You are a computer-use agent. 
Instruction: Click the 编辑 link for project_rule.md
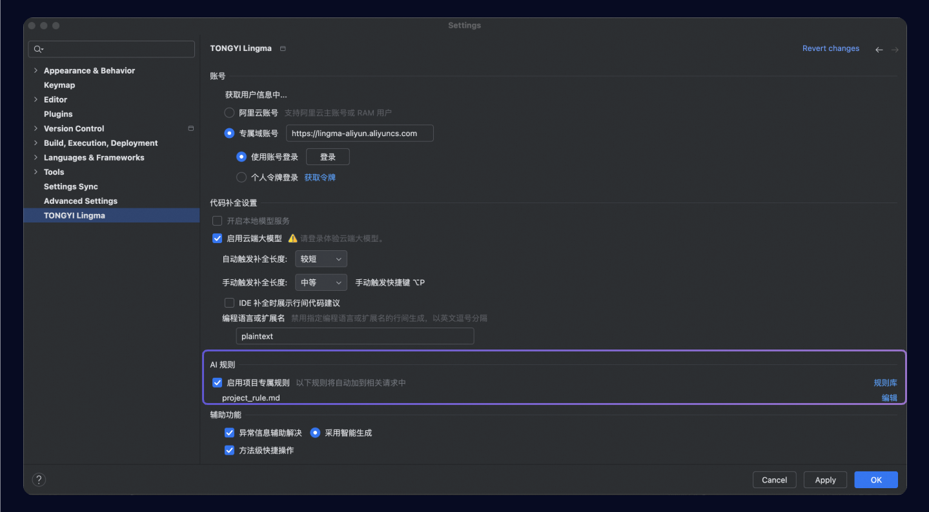point(890,398)
